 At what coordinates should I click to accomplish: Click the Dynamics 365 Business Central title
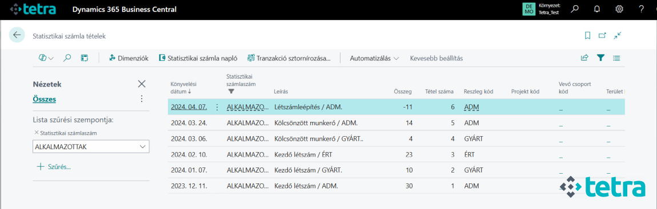[x=125, y=9]
